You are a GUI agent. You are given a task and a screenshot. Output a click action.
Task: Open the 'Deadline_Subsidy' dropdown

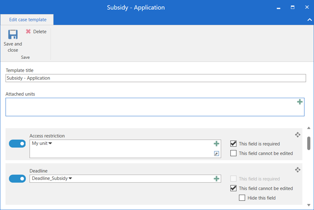point(52,178)
